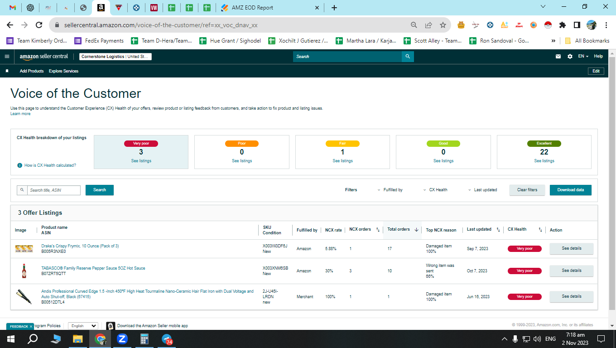Click the bookmark flag icon beside Add Products

click(x=7, y=71)
